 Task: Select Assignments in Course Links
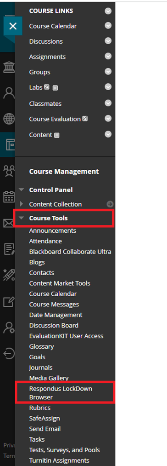47,57
